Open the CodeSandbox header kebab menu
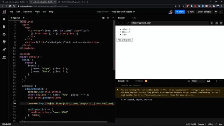 tap(221, 12)
